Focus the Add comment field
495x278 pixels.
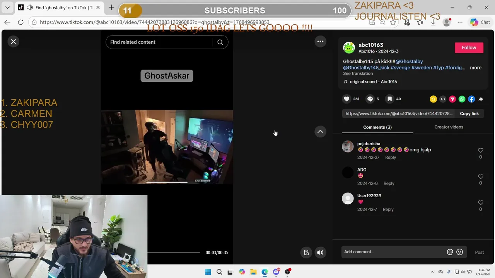pyautogui.click(x=394, y=252)
